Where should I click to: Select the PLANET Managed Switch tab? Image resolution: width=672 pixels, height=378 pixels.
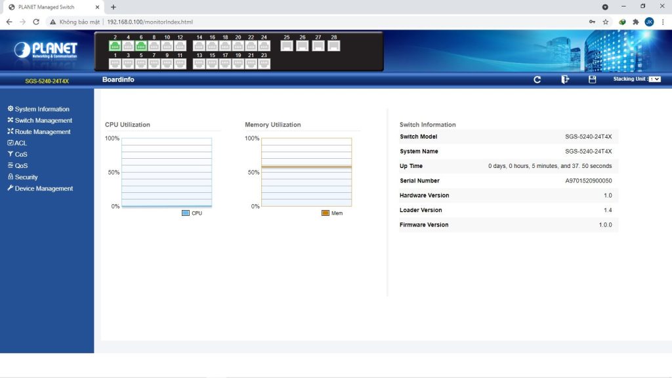pyautogui.click(x=52, y=7)
